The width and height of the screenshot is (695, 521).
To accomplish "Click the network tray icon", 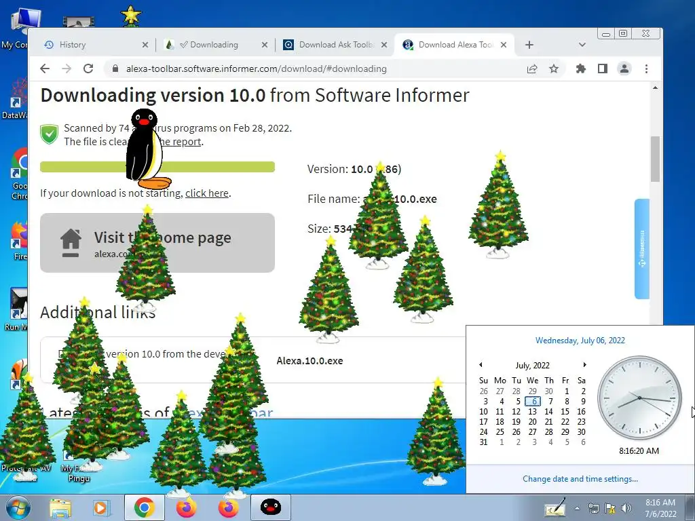I will (x=593, y=508).
